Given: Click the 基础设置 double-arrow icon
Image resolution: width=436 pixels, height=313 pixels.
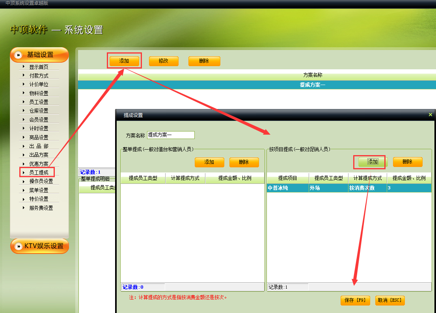Looking at the screenshot, I should click(18, 55).
